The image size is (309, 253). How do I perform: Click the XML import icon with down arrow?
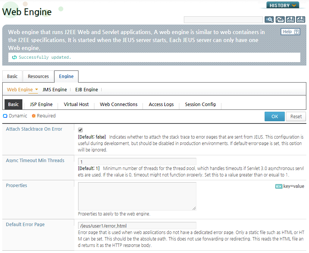(301, 19)
